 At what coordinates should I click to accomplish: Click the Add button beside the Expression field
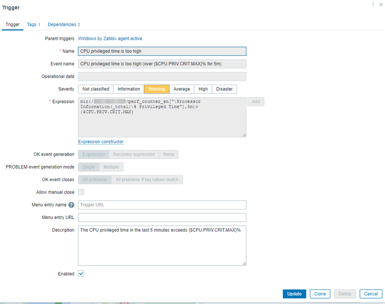click(x=256, y=102)
